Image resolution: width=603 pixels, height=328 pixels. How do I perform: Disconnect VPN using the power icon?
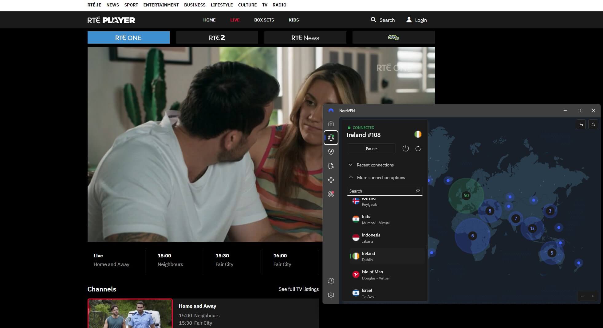point(405,148)
